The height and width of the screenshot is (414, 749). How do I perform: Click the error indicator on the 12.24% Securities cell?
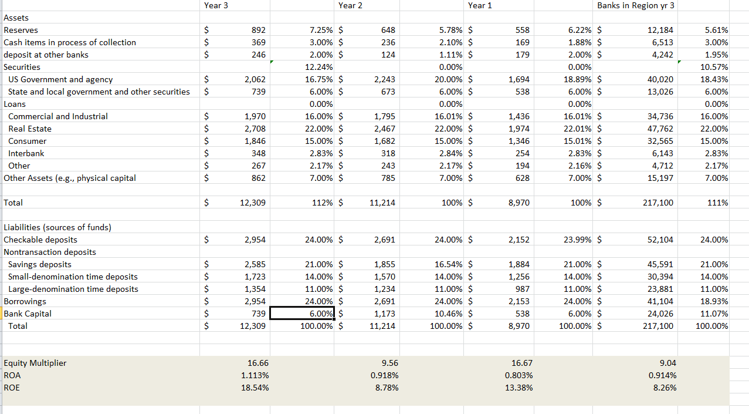click(x=270, y=63)
